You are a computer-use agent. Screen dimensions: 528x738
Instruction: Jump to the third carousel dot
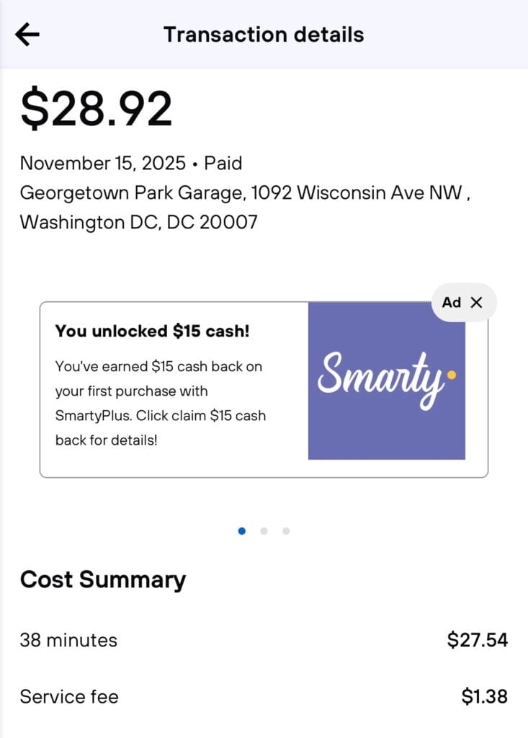[286, 531]
